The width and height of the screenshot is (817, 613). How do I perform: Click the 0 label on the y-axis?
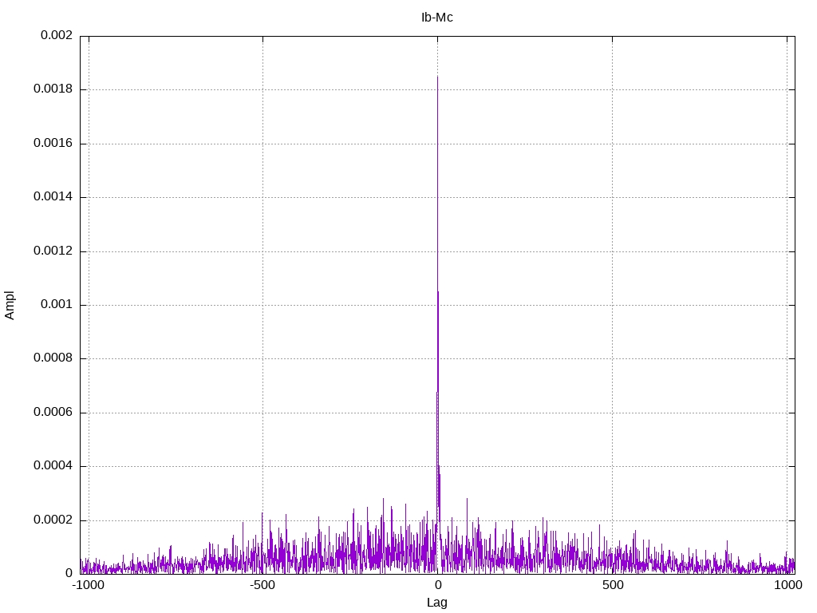point(69,574)
